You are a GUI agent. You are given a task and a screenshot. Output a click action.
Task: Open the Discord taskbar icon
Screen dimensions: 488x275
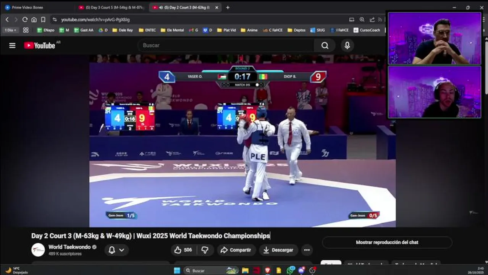[x=301, y=270]
